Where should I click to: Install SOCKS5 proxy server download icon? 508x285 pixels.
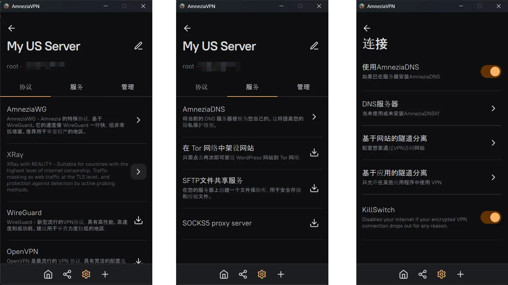click(x=314, y=223)
